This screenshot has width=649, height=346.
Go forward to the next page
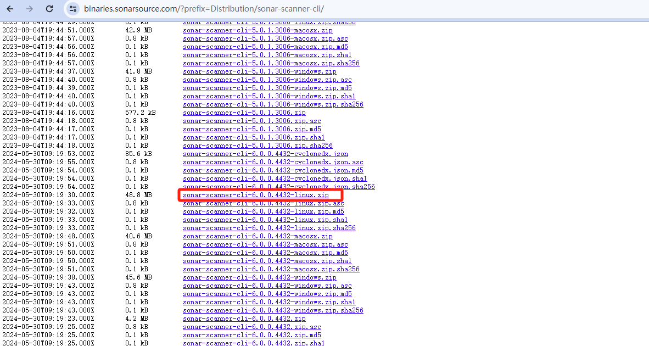pyautogui.click(x=30, y=9)
